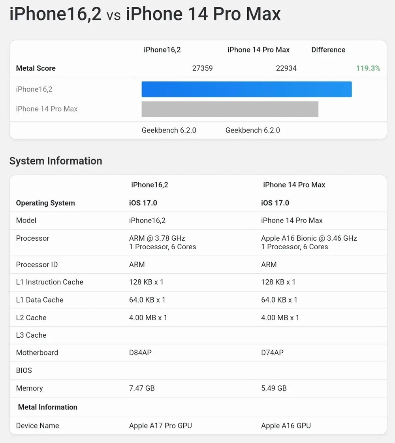
Task: Click the Apple A17 Pro GPU device name
Action: [x=160, y=426]
